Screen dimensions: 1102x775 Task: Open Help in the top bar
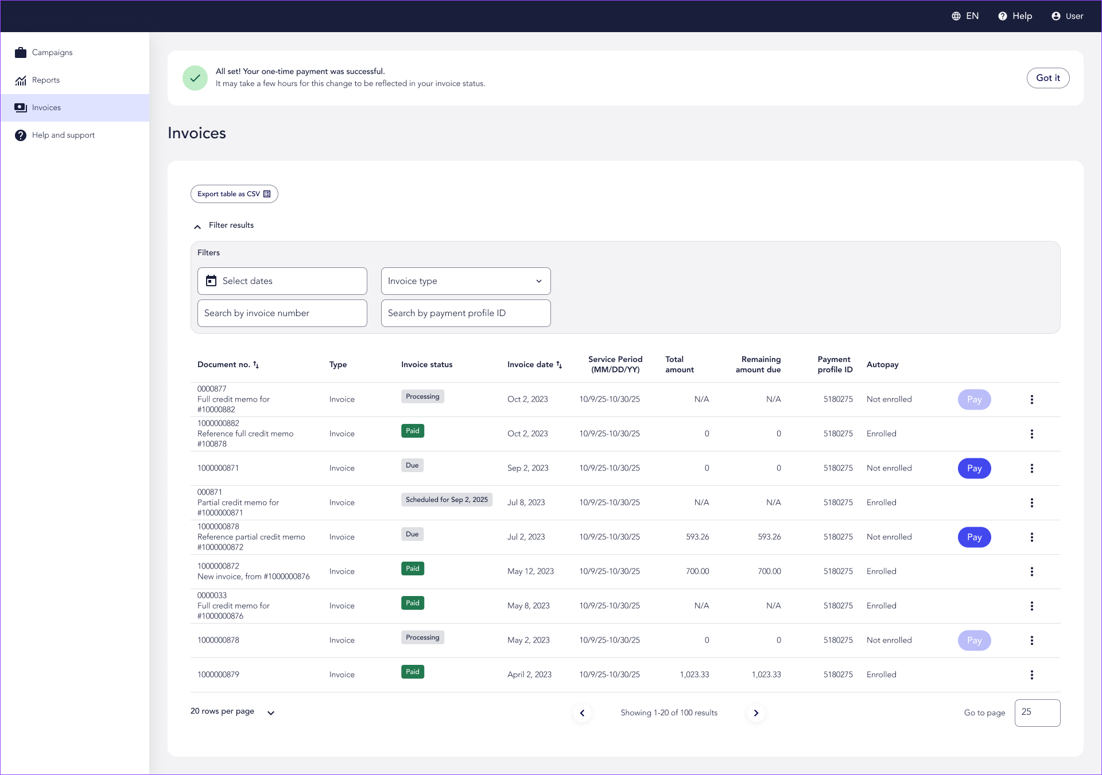point(1015,16)
